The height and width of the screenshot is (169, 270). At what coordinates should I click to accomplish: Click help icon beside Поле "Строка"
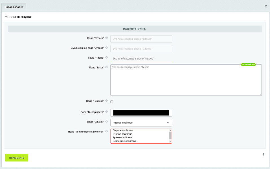pyautogui.click(x=107, y=38)
